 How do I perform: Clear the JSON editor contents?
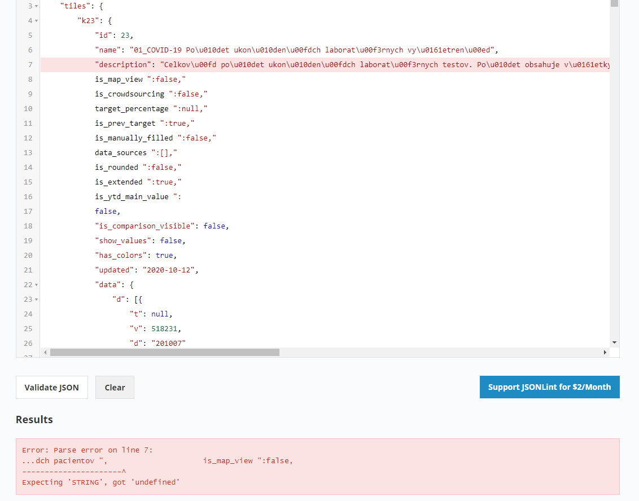point(115,387)
